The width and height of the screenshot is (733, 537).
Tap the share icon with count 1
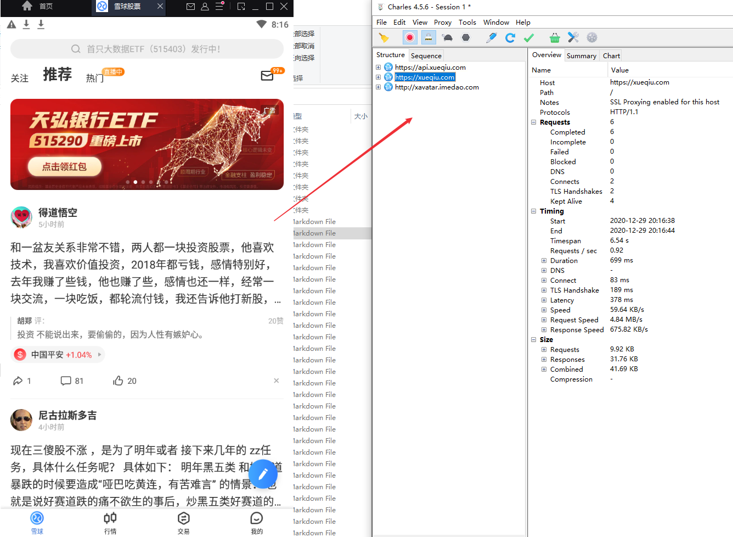tap(18, 381)
